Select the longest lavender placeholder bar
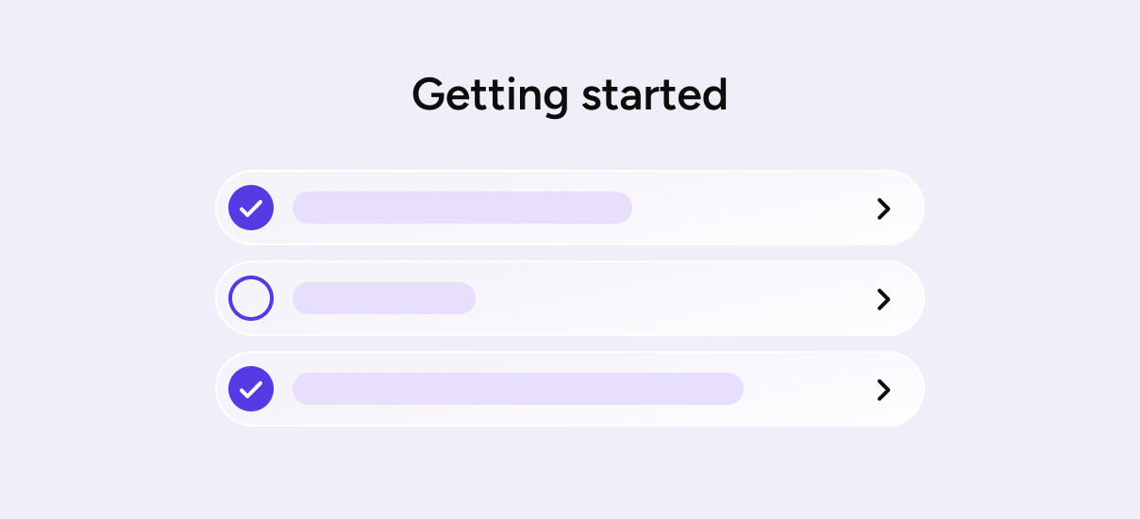This screenshot has width=1140, height=519. click(x=517, y=389)
